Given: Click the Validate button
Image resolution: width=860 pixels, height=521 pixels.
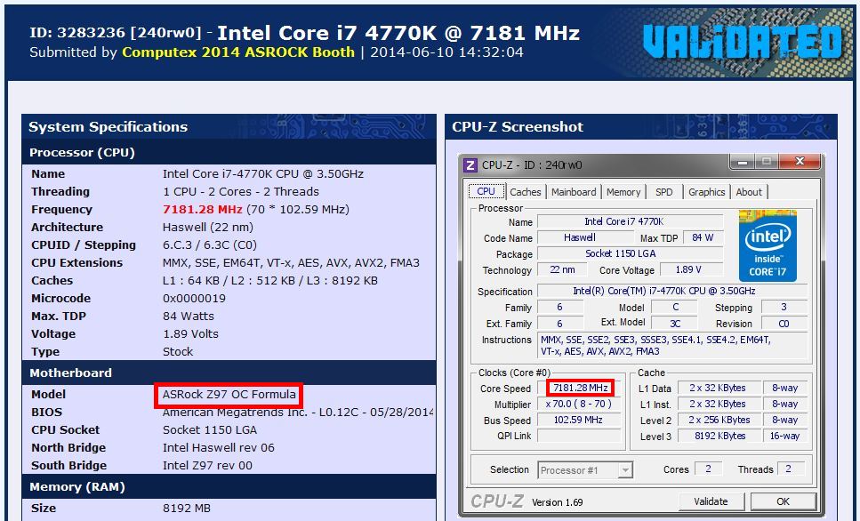Looking at the screenshot, I should point(711,501).
